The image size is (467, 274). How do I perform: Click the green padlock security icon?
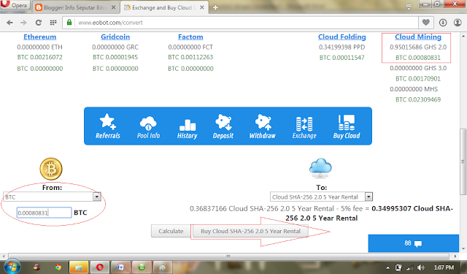point(69,23)
